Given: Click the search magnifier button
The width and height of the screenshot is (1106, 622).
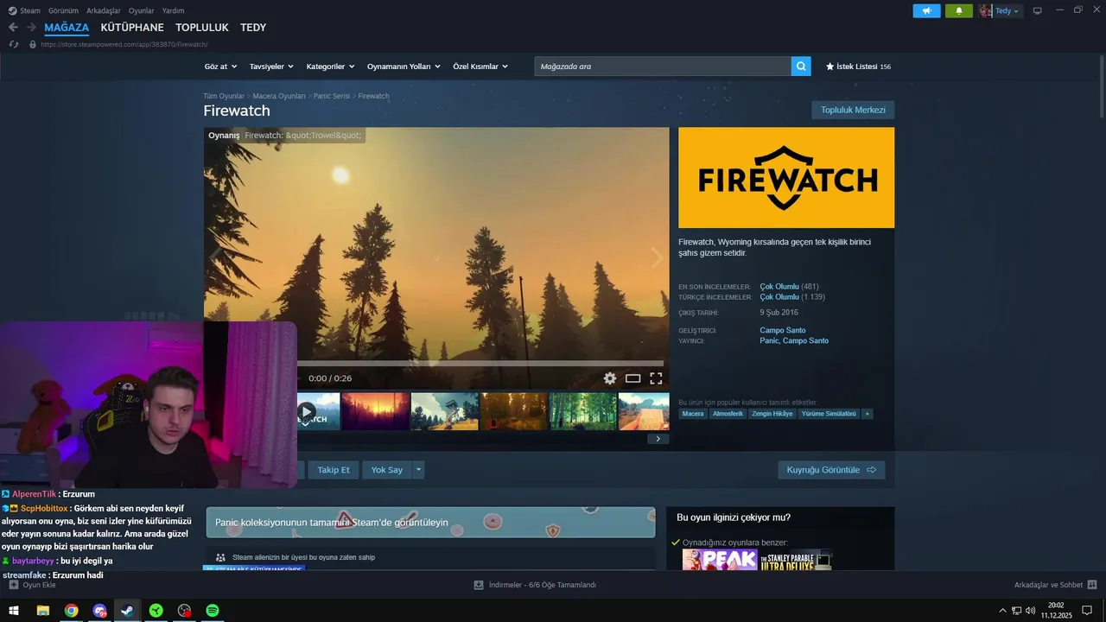Looking at the screenshot, I should tap(801, 66).
